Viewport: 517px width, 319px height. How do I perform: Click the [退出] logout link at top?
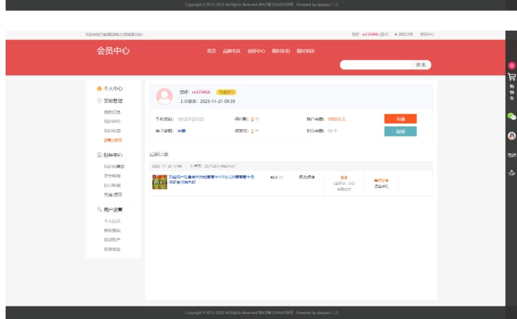click(x=384, y=34)
